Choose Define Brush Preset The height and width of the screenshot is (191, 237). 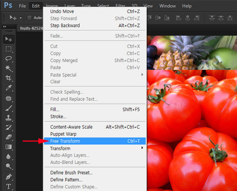95,172
